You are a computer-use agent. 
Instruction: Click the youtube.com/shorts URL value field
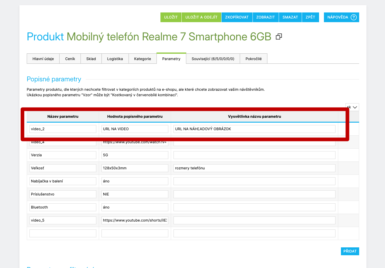tap(135, 220)
